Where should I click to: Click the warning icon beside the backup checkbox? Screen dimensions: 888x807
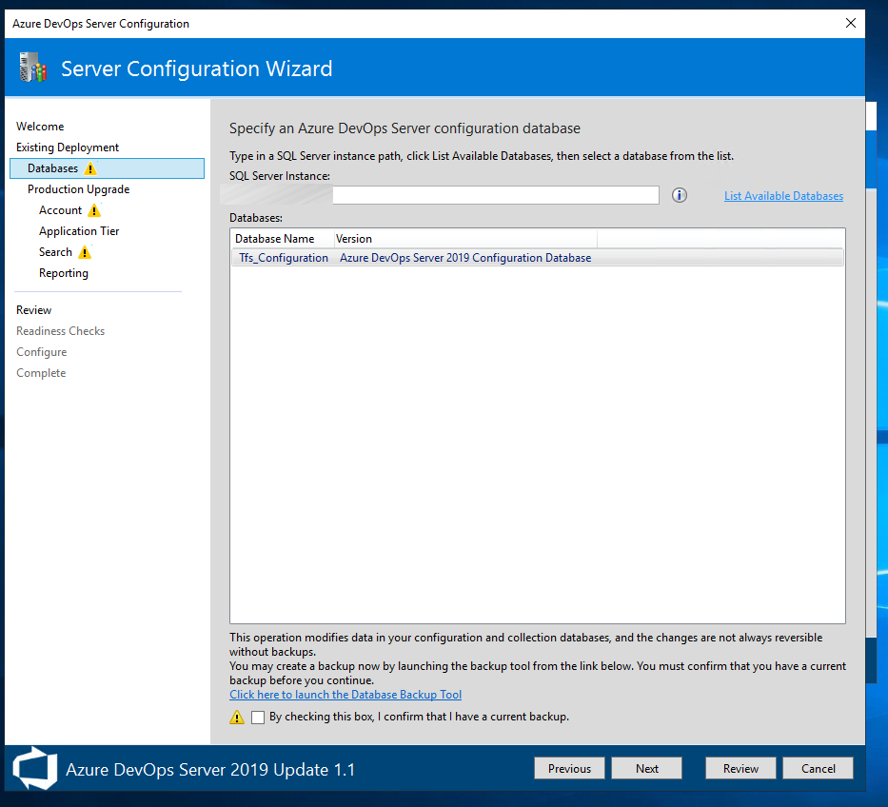pos(237,717)
